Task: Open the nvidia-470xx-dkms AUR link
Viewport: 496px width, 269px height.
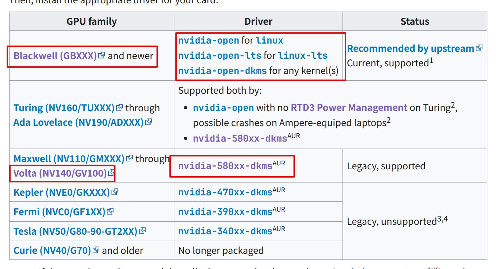Action: tap(225, 192)
